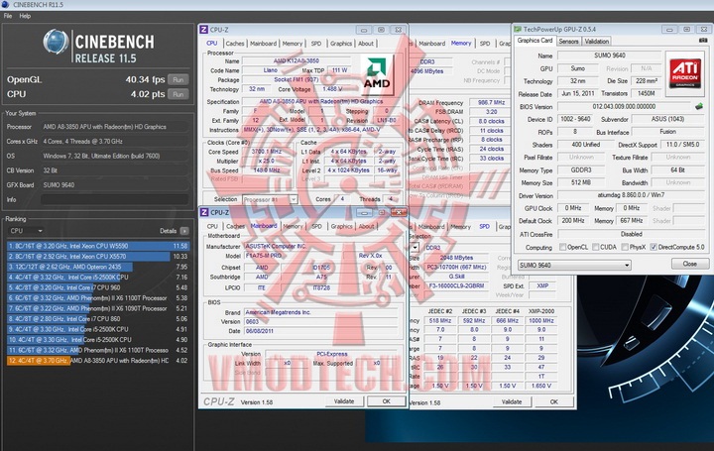
Task: Open the About tab in CPU-Z Mainboard window
Action: coord(366,226)
